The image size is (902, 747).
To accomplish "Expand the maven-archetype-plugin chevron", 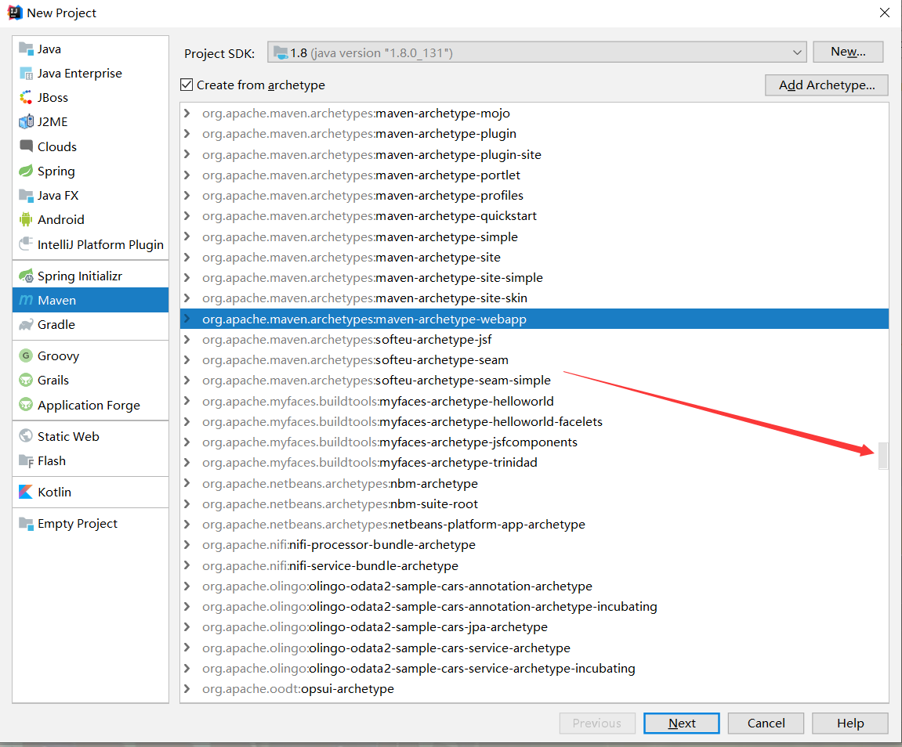I will (x=187, y=134).
